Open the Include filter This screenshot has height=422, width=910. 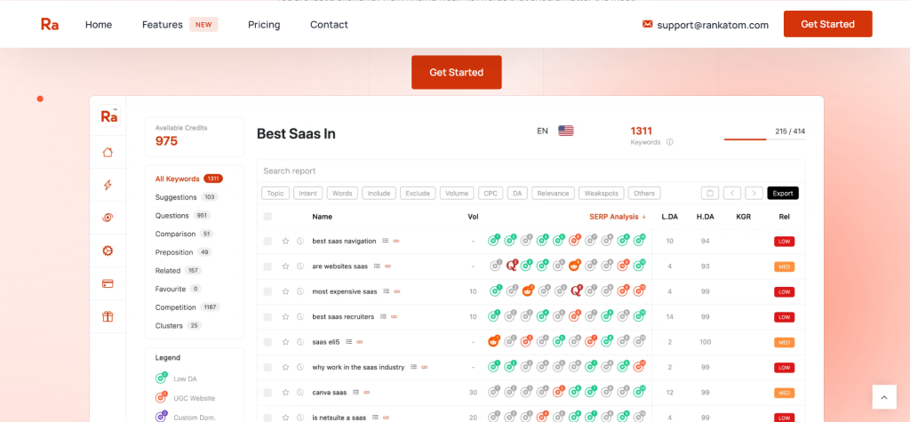(379, 194)
